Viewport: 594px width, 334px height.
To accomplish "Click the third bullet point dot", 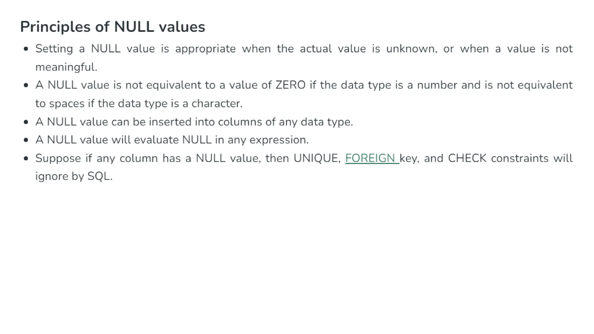I will point(26,122).
